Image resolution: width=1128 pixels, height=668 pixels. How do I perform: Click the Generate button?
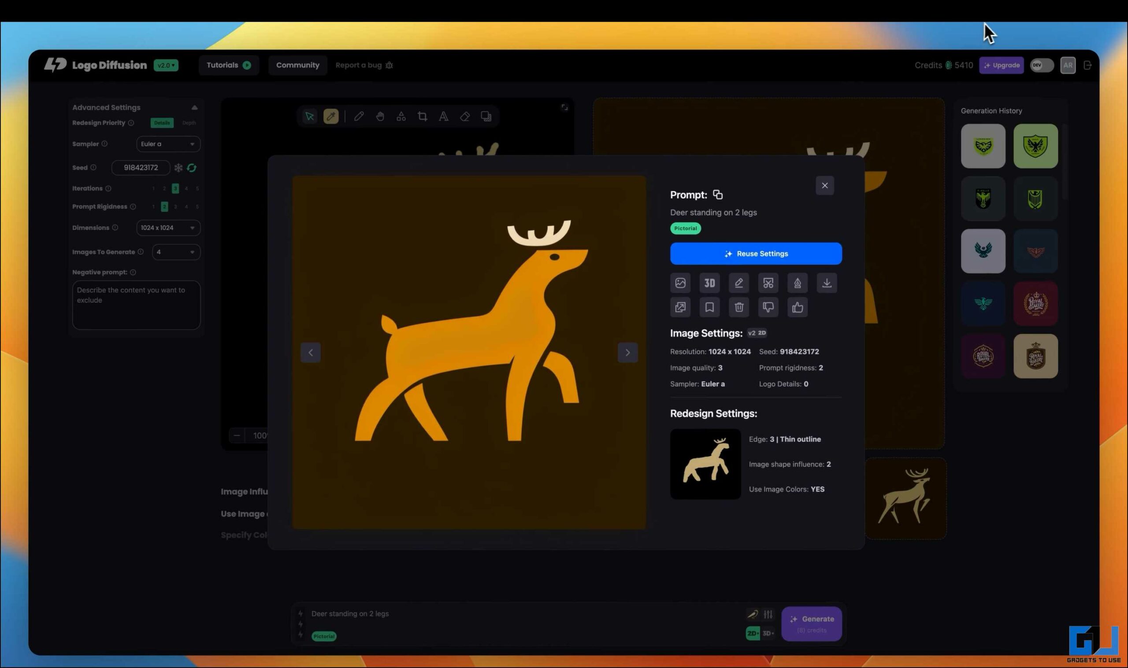click(x=811, y=624)
